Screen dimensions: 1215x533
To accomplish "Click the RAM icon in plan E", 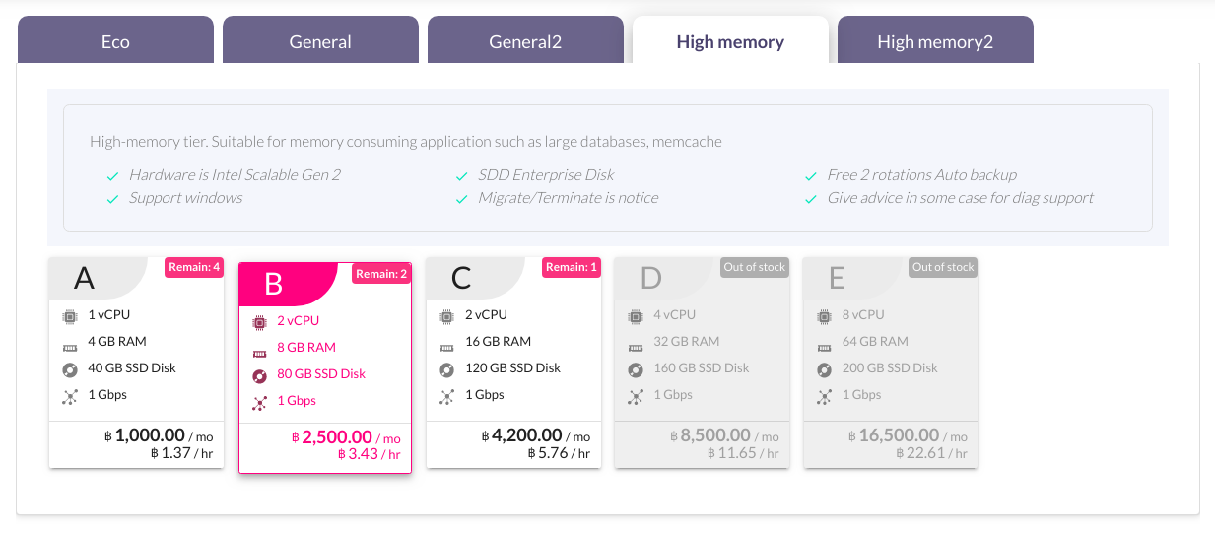I will tap(824, 342).
